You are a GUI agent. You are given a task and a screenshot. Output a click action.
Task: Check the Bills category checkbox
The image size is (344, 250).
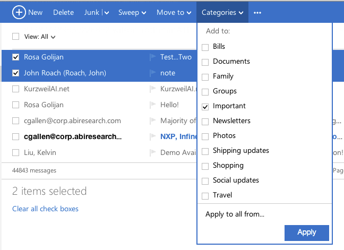coord(205,47)
